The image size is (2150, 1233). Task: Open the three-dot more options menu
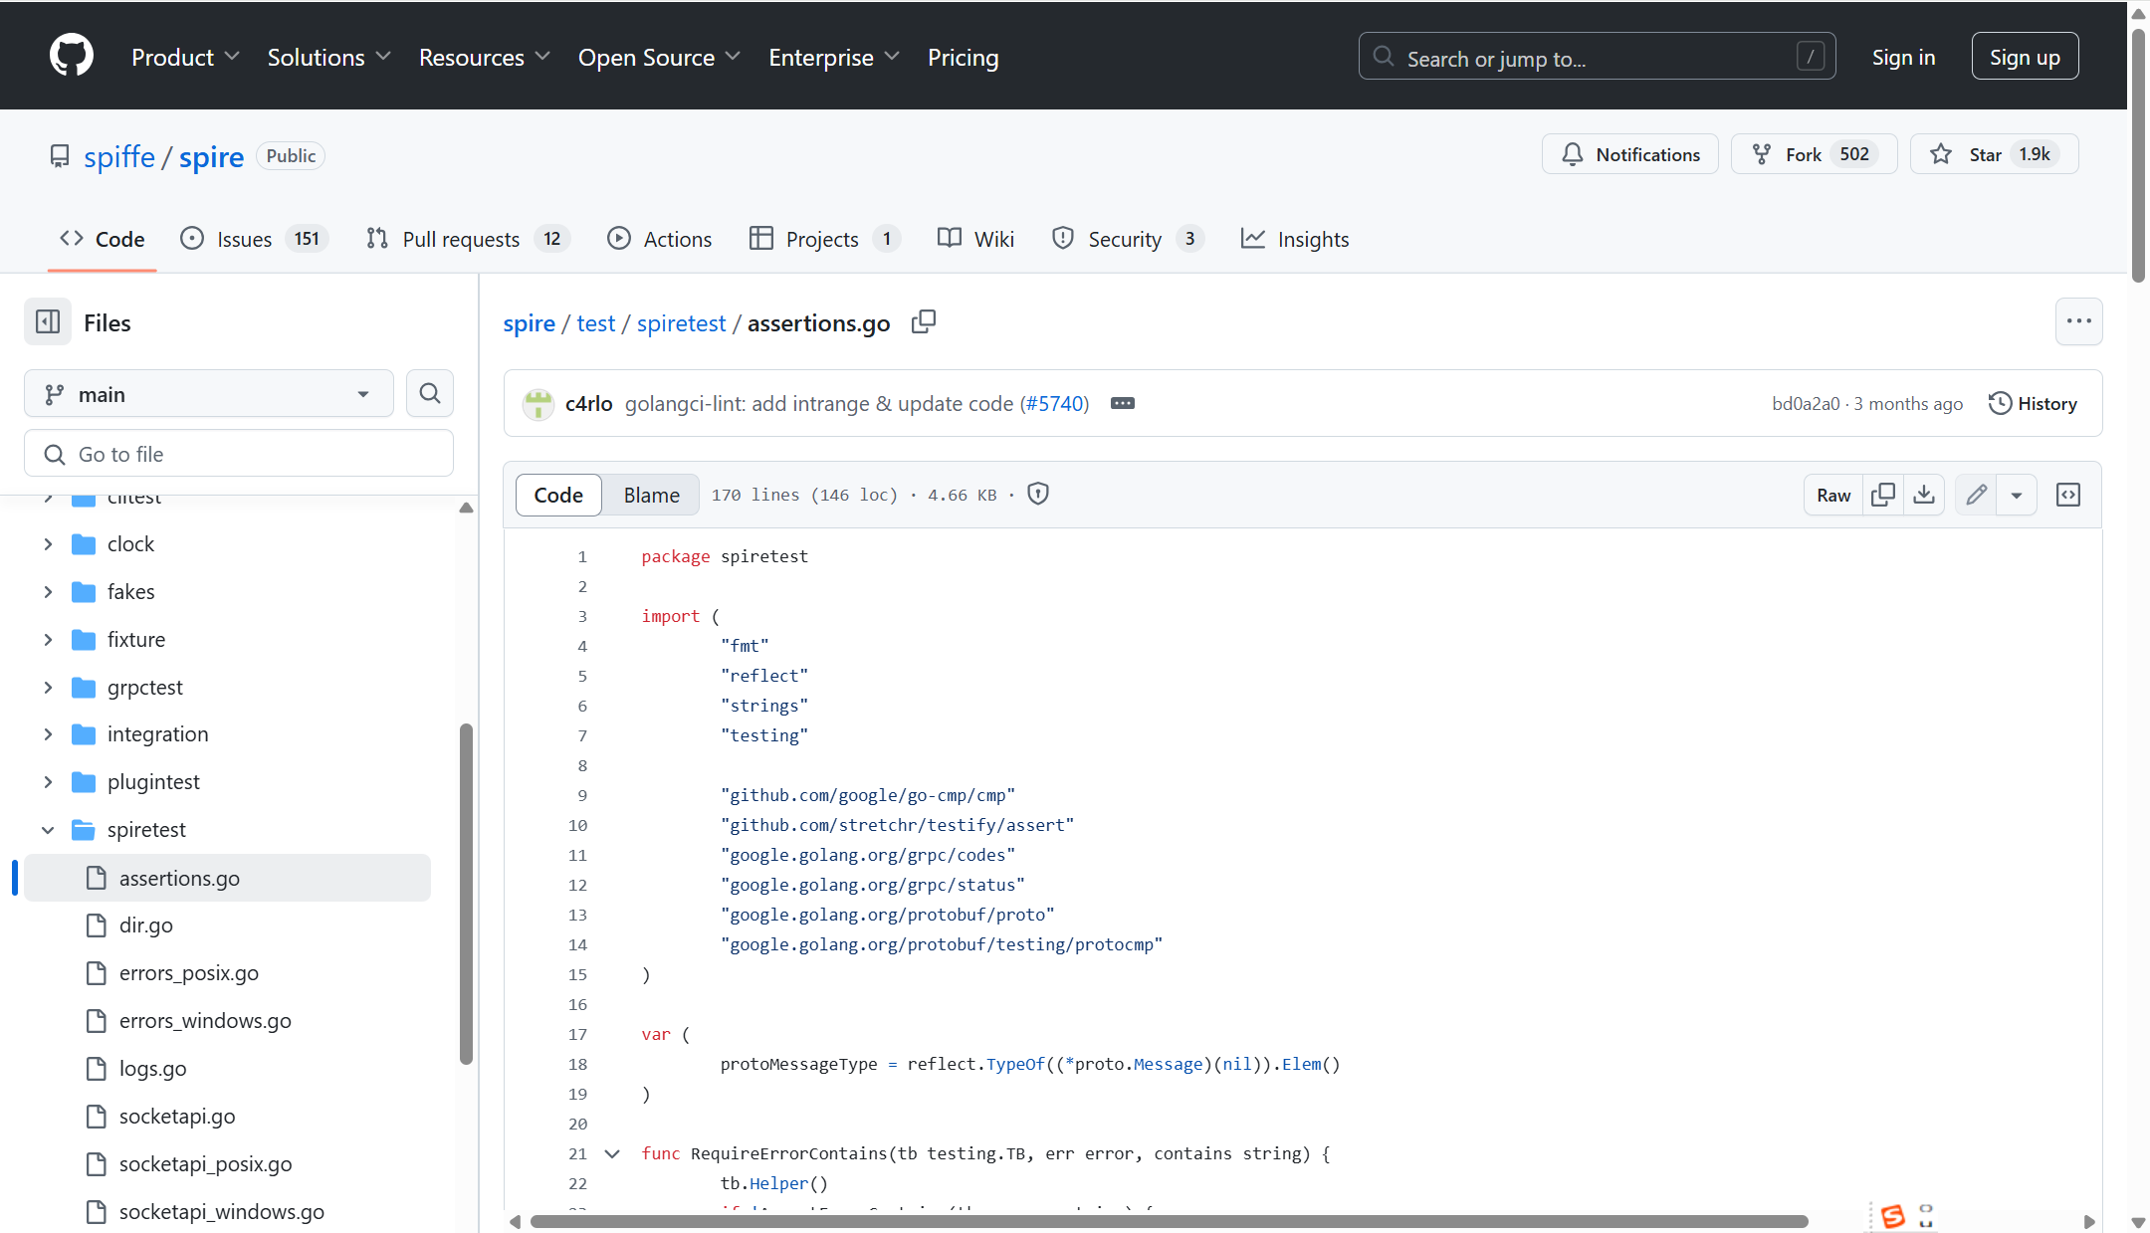click(2078, 321)
